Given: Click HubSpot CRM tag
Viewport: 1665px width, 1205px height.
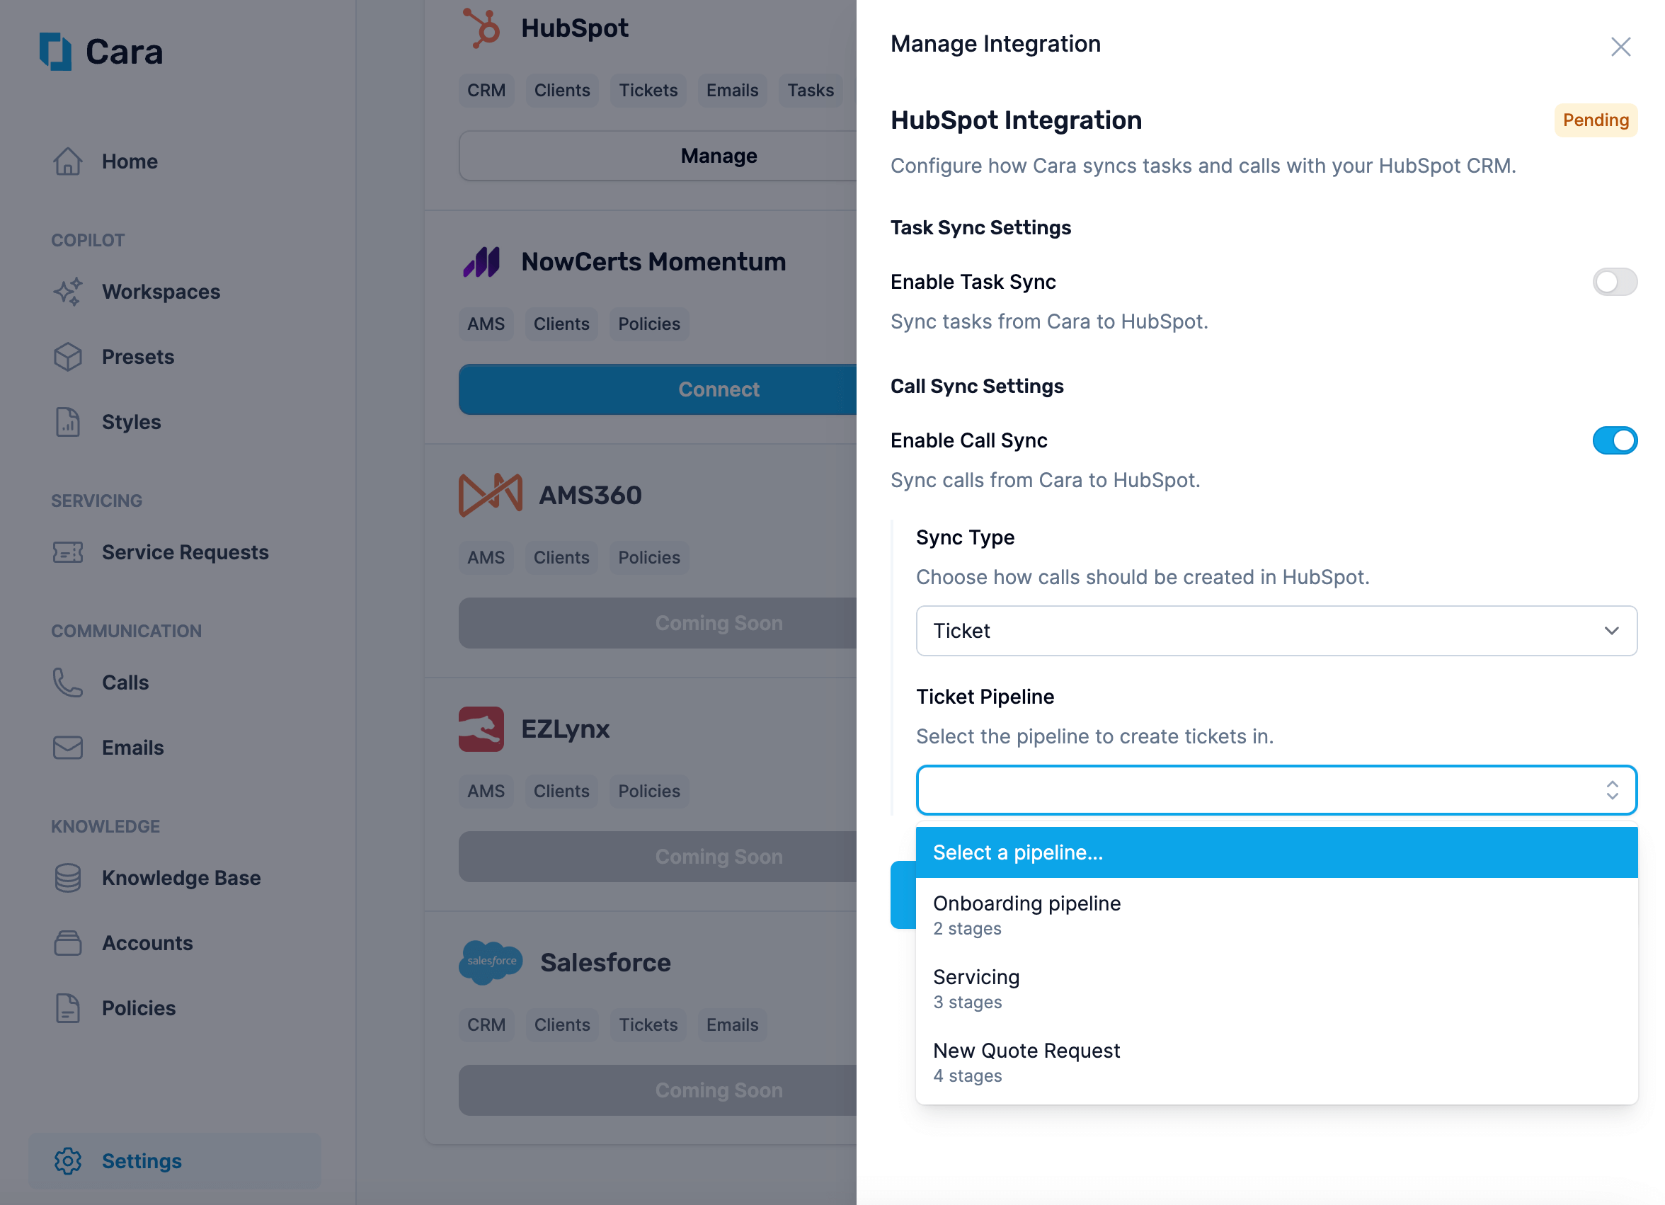Looking at the screenshot, I should (486, 91).
